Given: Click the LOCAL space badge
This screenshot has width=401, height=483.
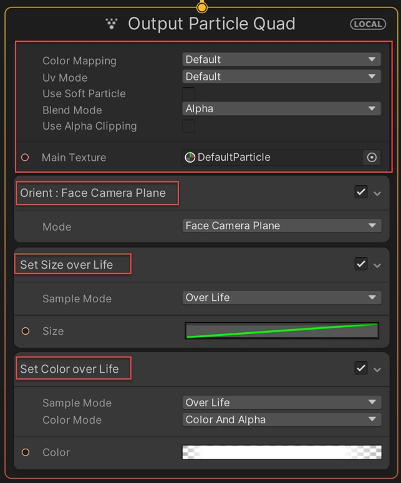Looking at the screenshot, I should [368, 24].
